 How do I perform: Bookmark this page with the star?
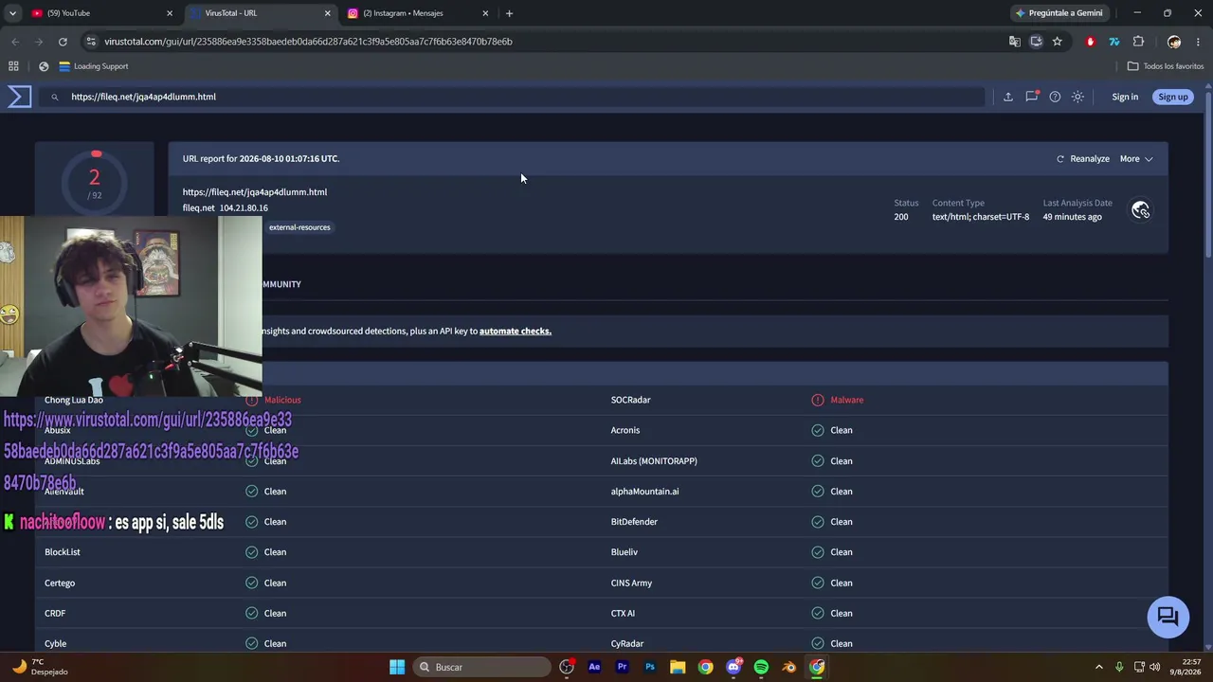click(x=1058, y=42)
